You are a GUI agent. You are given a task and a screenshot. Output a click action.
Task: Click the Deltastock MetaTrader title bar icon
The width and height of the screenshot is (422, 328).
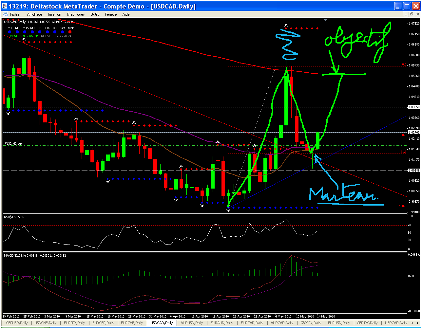tap(4, 6)
